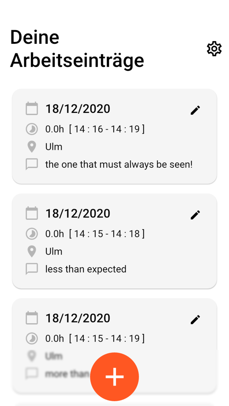Click the calendar icon on the first entry
229x406 pixels.
pos(32,109)
